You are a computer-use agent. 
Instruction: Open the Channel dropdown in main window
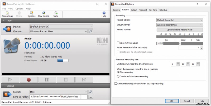coord(58,31)
